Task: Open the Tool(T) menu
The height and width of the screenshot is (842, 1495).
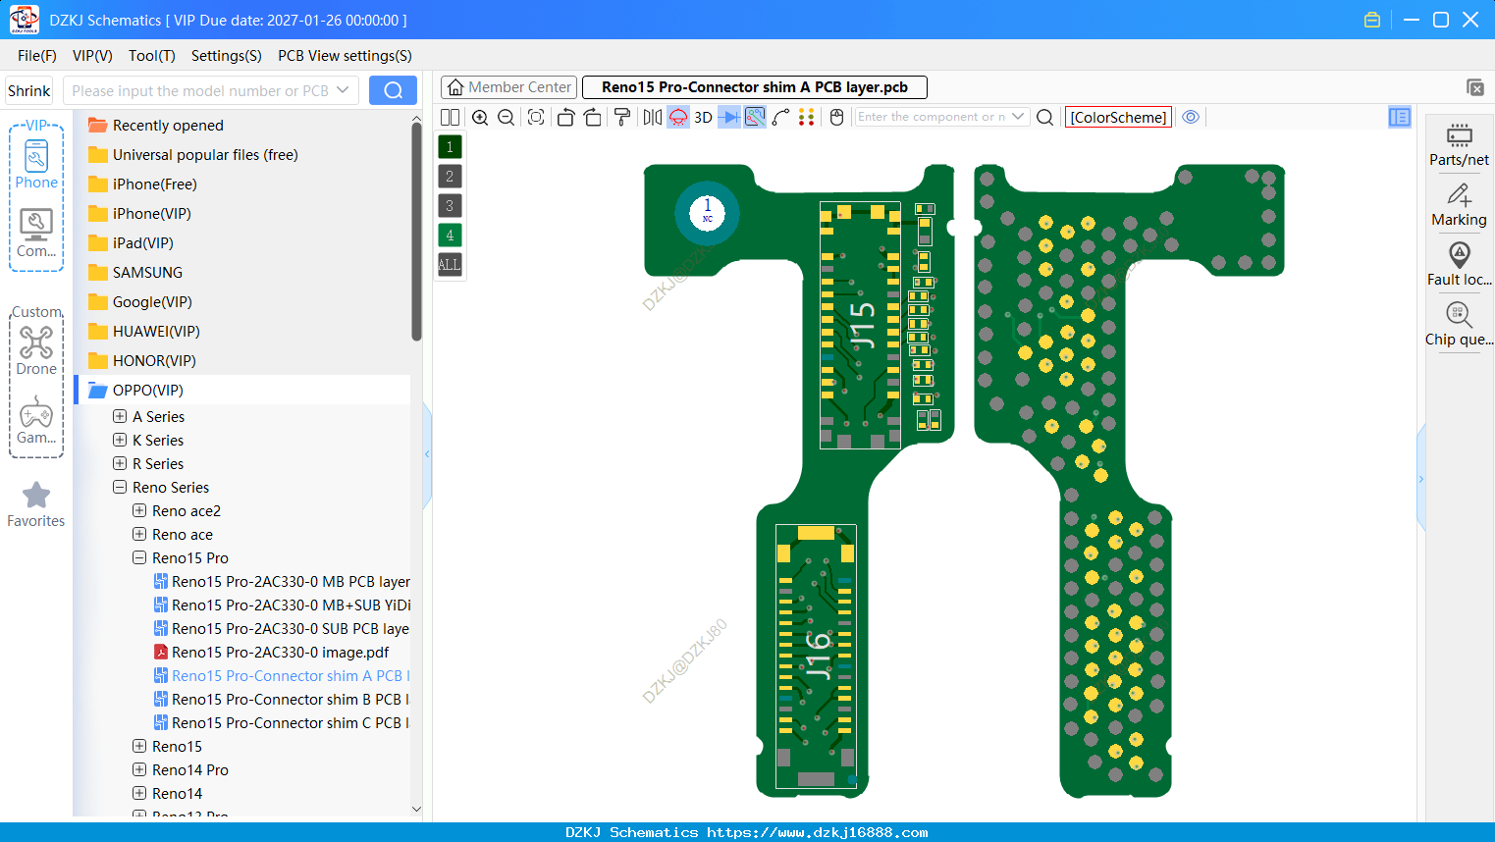Action: pyautogui.click(x=152, y=56)
